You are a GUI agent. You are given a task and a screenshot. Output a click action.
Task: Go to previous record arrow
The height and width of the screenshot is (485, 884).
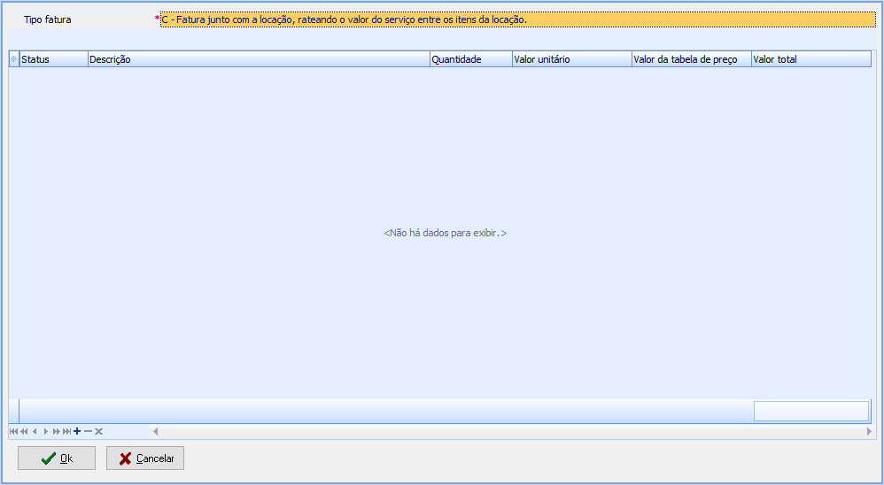pyautogui.click(x=35, y=432)
